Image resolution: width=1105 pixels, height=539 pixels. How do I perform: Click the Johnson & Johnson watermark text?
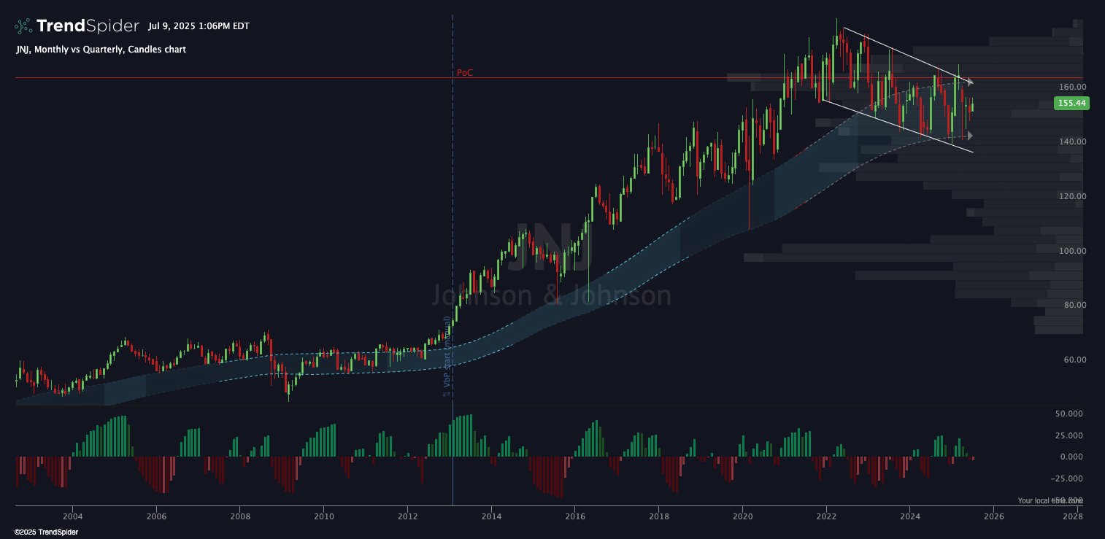pyautogui.click(x=551, y=295)
